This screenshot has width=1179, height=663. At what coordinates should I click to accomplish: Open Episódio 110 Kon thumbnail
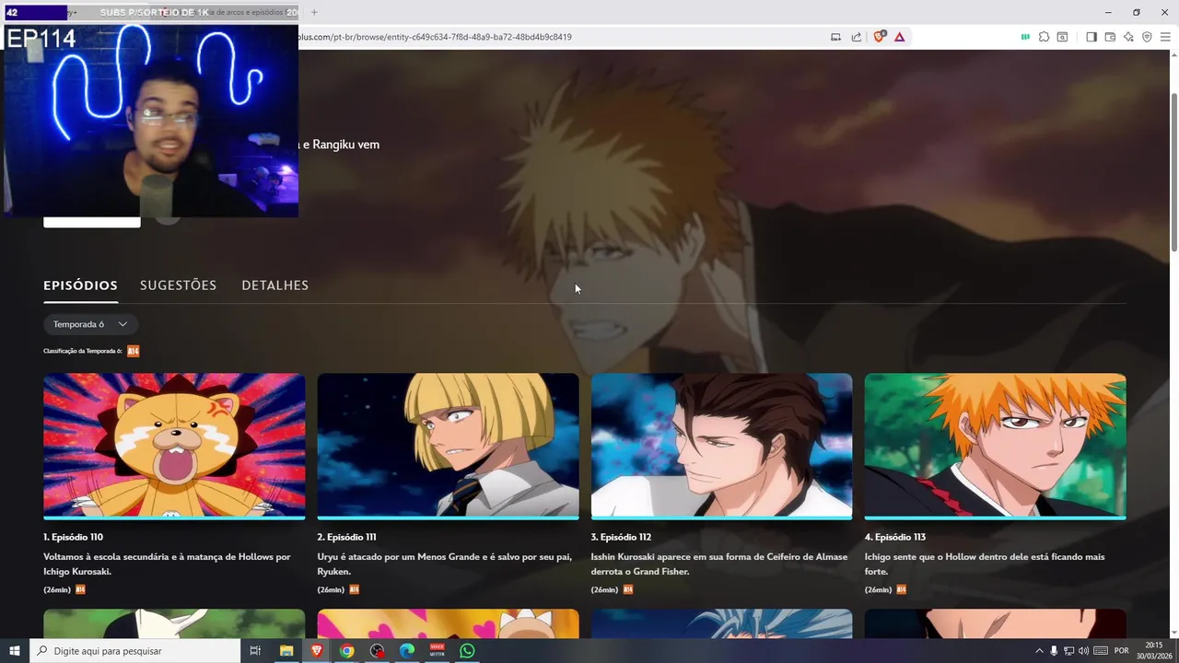174,446
